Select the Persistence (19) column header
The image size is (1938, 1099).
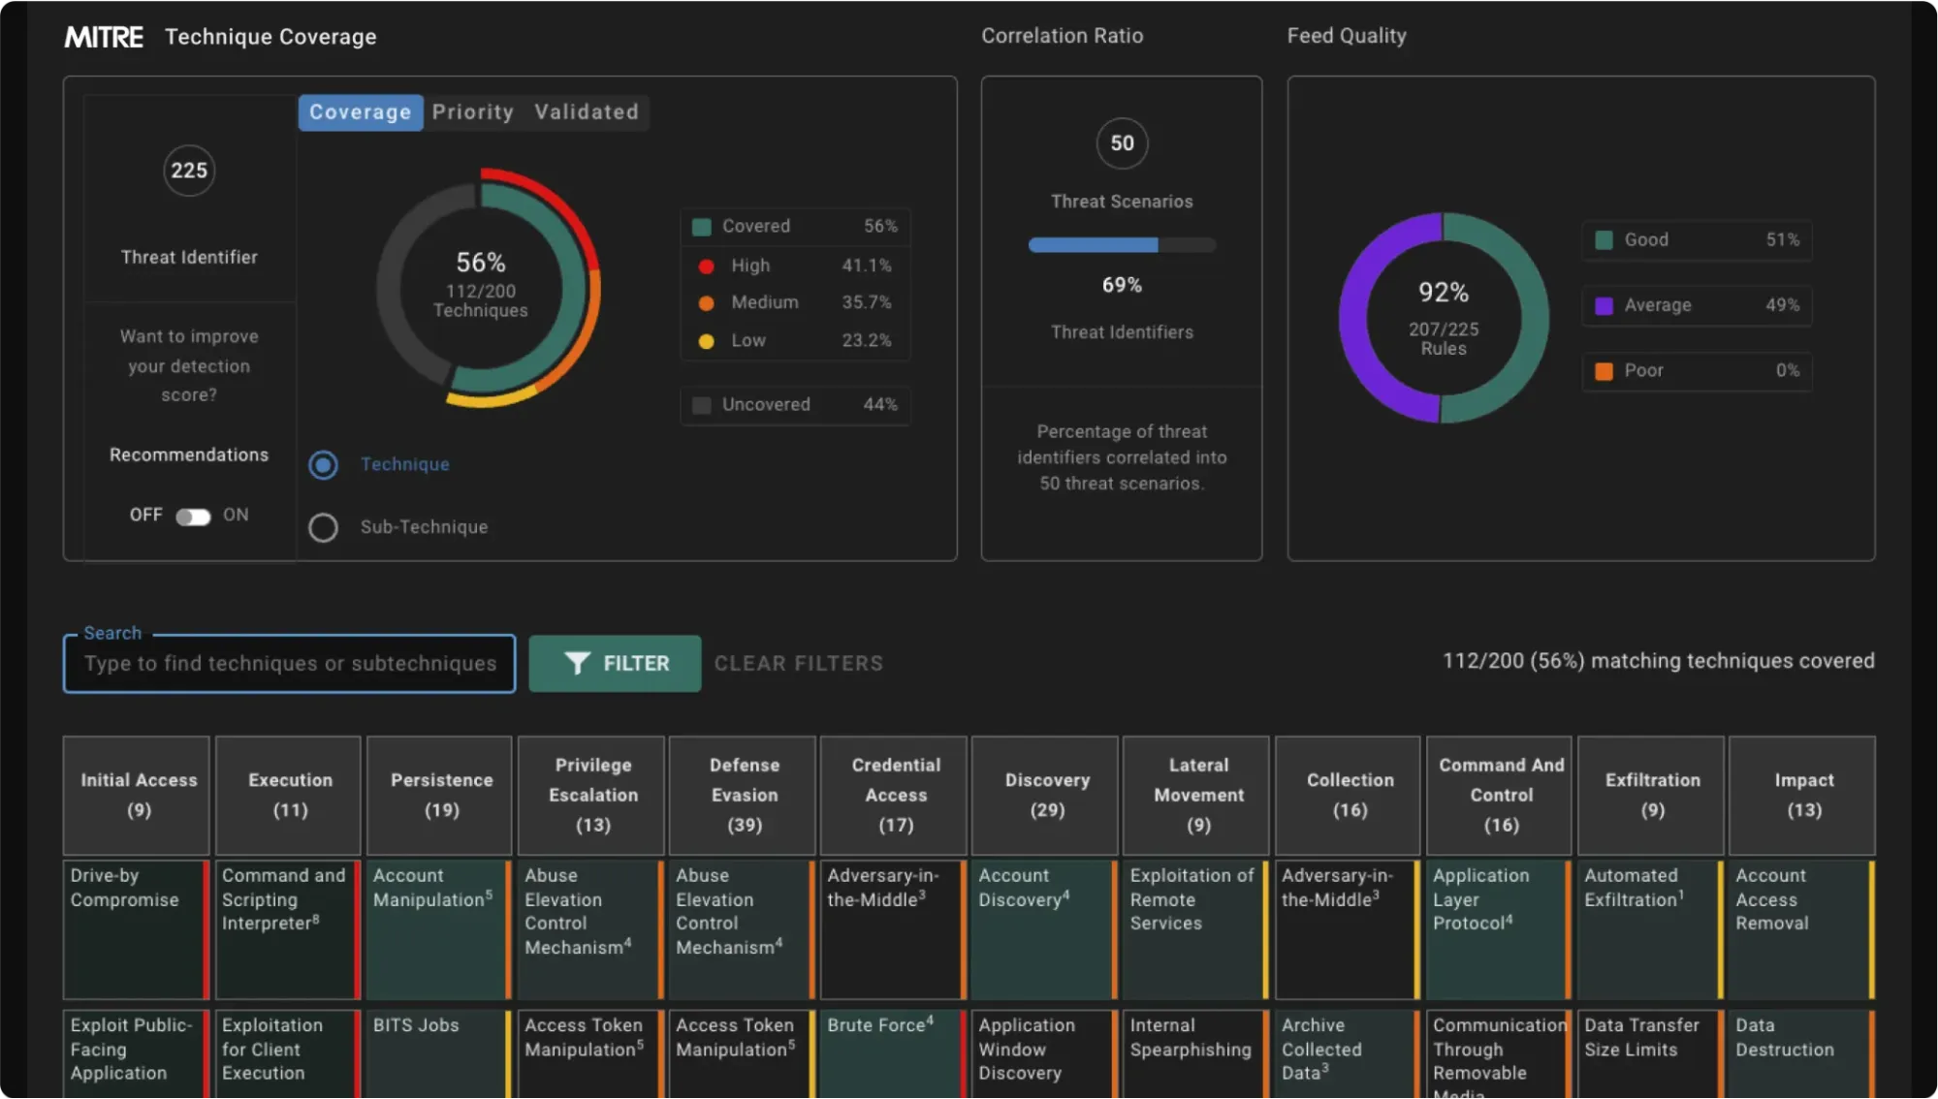tap(440, 796)
